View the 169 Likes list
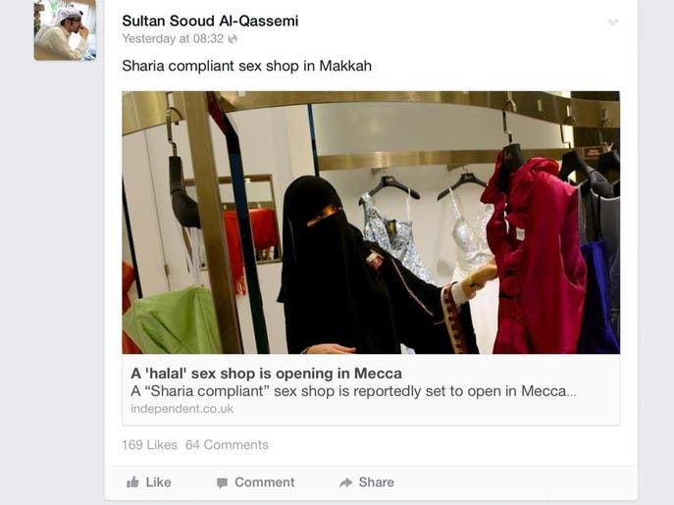 149,444
